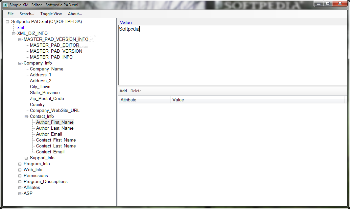Select the Affiliates tree item
This screenshot has height=209, width=350.
[32, 187]
